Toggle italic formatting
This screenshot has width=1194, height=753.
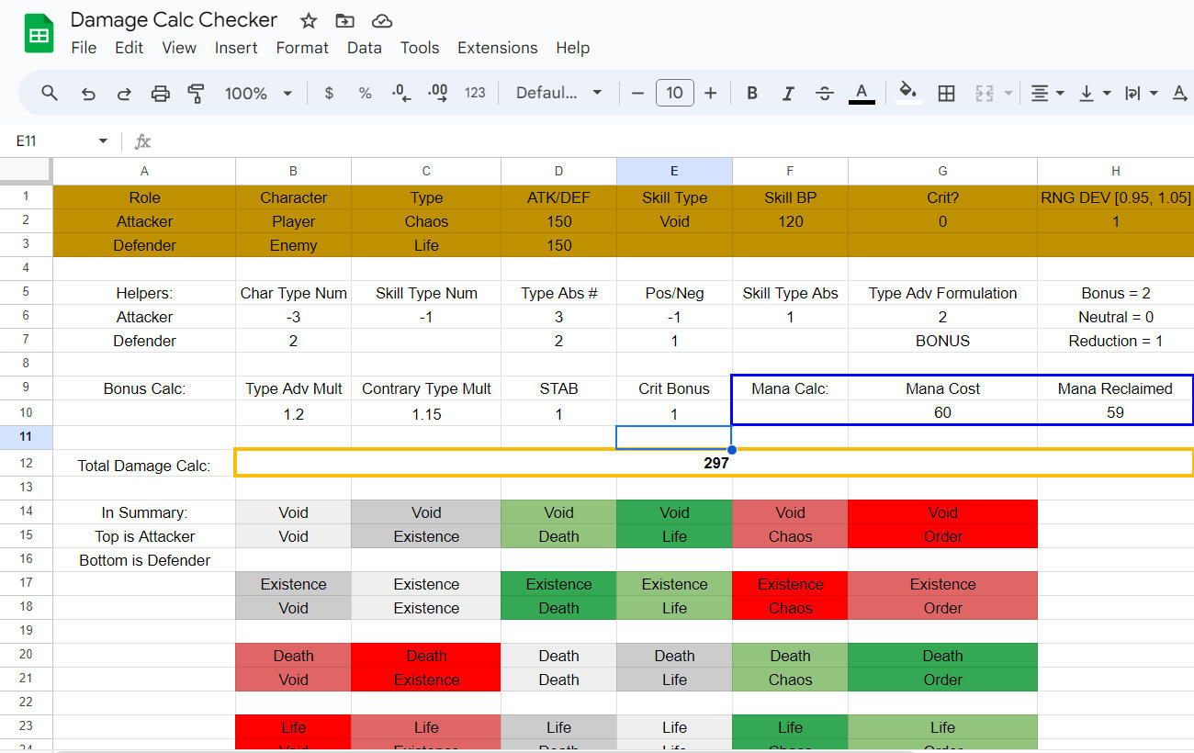coord(787,93)
